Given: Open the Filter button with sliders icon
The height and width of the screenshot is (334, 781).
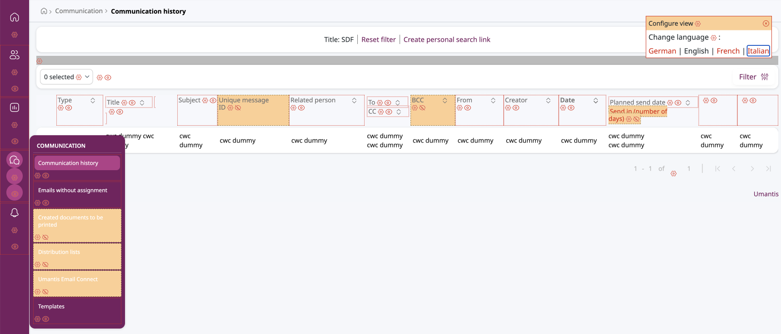Looking at the screenshot, I should [754, 77].
